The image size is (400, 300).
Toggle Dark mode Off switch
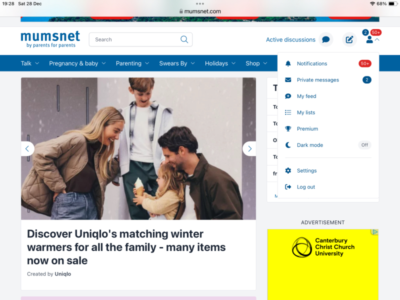coord(364,145)
